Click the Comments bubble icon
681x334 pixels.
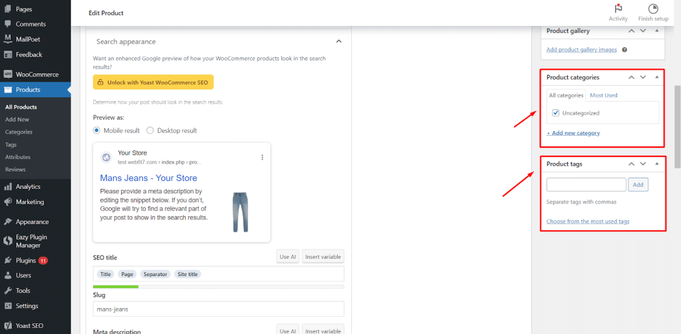click(x=7, y=24)
